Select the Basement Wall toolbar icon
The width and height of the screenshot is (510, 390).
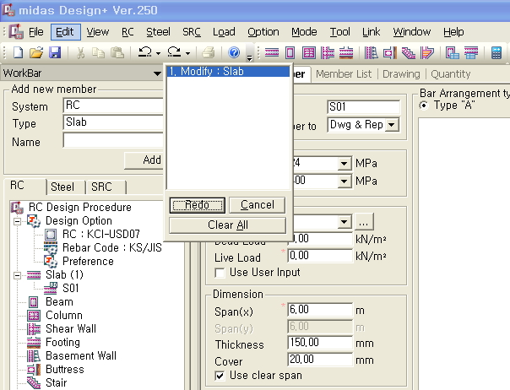(x=372, y=52)
